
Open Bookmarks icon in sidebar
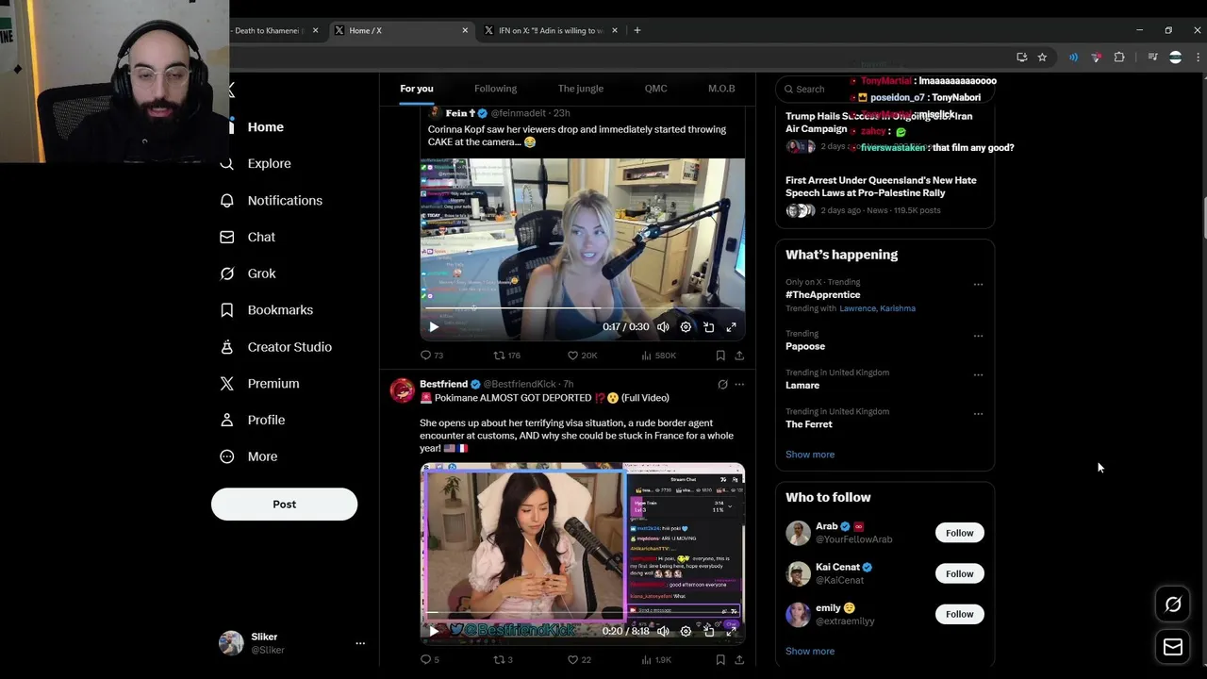227,309
